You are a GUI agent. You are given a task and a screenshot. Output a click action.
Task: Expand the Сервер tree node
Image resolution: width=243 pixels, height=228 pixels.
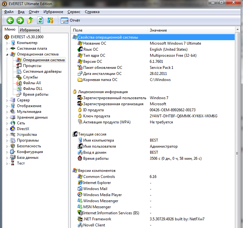pyautogui.click(x=7, y=100)
